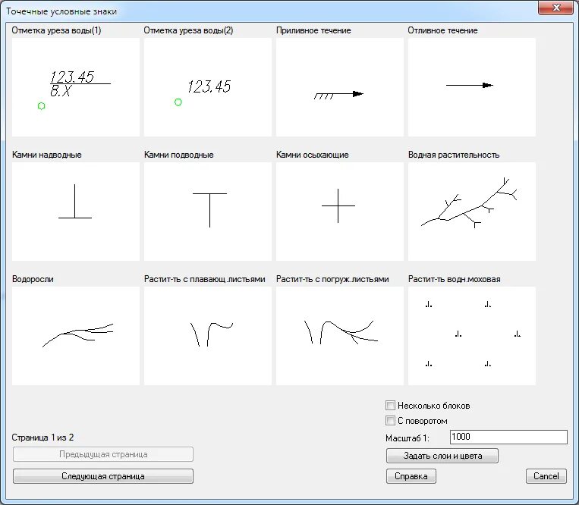Click the Масштаб 1: input field
The image size is (579, 505).
[508, 437]
